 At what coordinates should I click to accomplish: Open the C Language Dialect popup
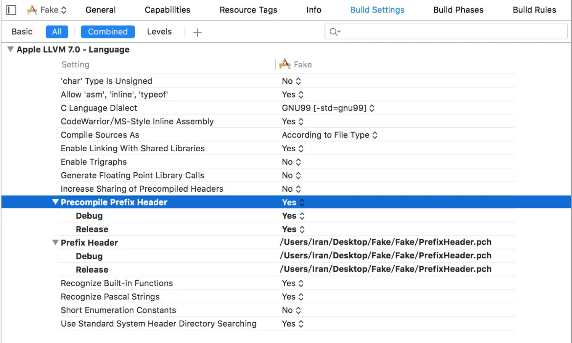(x=328, y=108)
